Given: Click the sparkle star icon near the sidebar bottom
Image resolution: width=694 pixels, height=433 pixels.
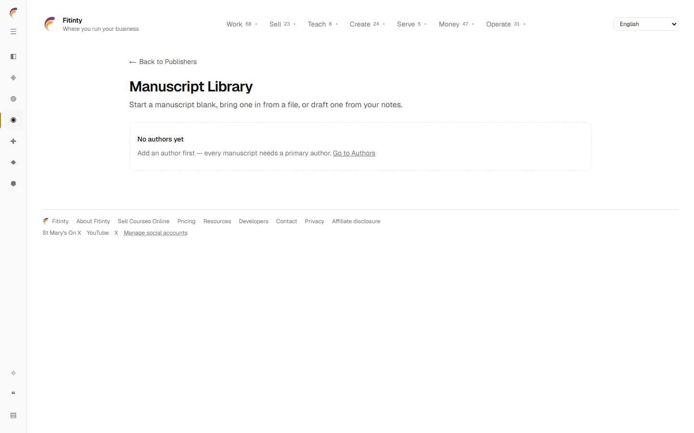Looking at the screenshot, I should pyautogui.click(x=13, y=373).
